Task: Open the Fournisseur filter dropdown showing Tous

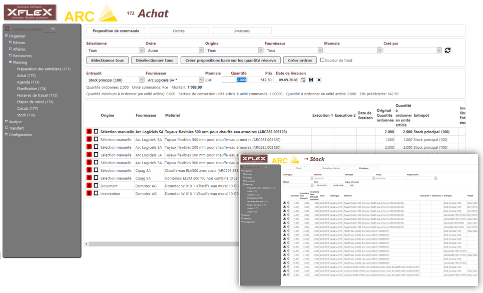Action: (294, 51)
